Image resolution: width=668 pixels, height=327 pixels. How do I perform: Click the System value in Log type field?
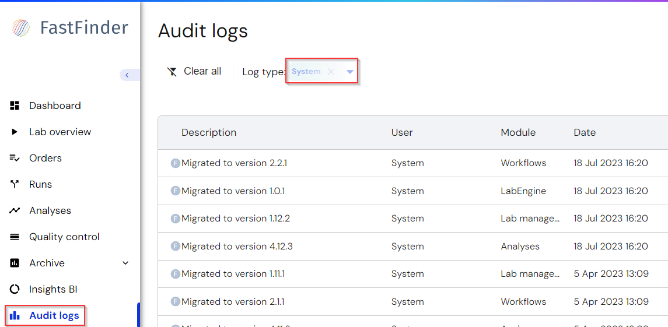pyautogui.click(x=306, y=72)
